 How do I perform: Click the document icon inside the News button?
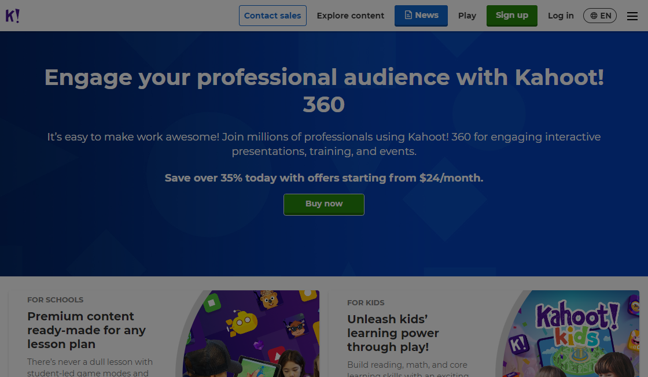pos(408,16)
